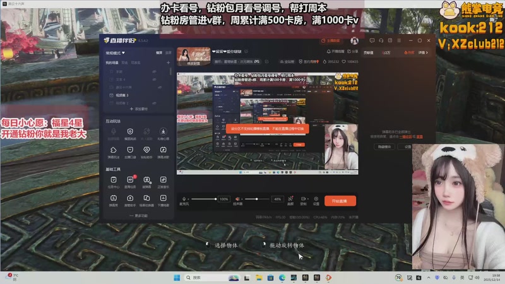Open the headset customer service icon

(x=381, y=40)
